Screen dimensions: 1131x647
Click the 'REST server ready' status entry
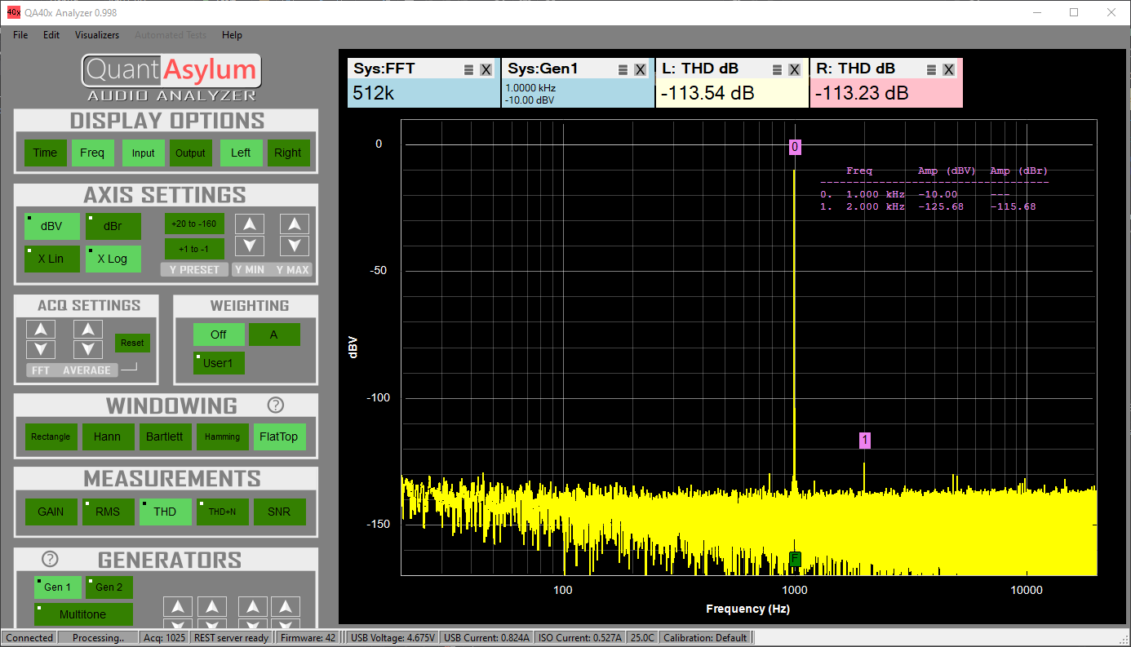coord(231,638)
